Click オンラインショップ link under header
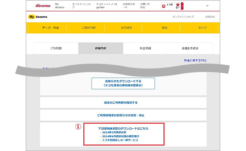The image size is (246, 151). click(x=183, y=17)
